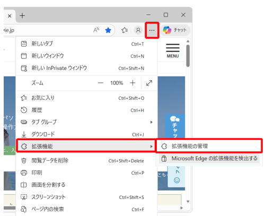
Task: Select 画面を分割する option
Action: coord(86,185)
